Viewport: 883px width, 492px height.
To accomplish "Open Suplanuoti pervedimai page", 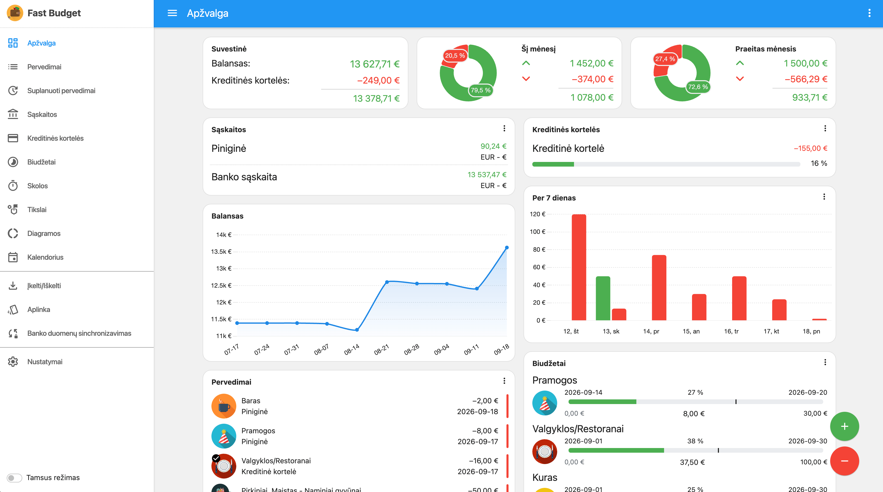I will tap(77, 91).
